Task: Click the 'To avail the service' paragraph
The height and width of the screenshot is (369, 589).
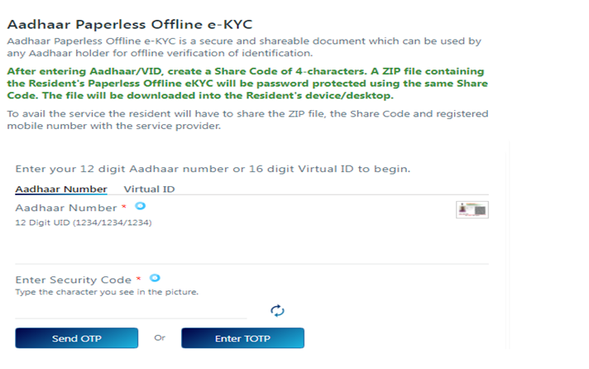Action: [x=246, y=121]
